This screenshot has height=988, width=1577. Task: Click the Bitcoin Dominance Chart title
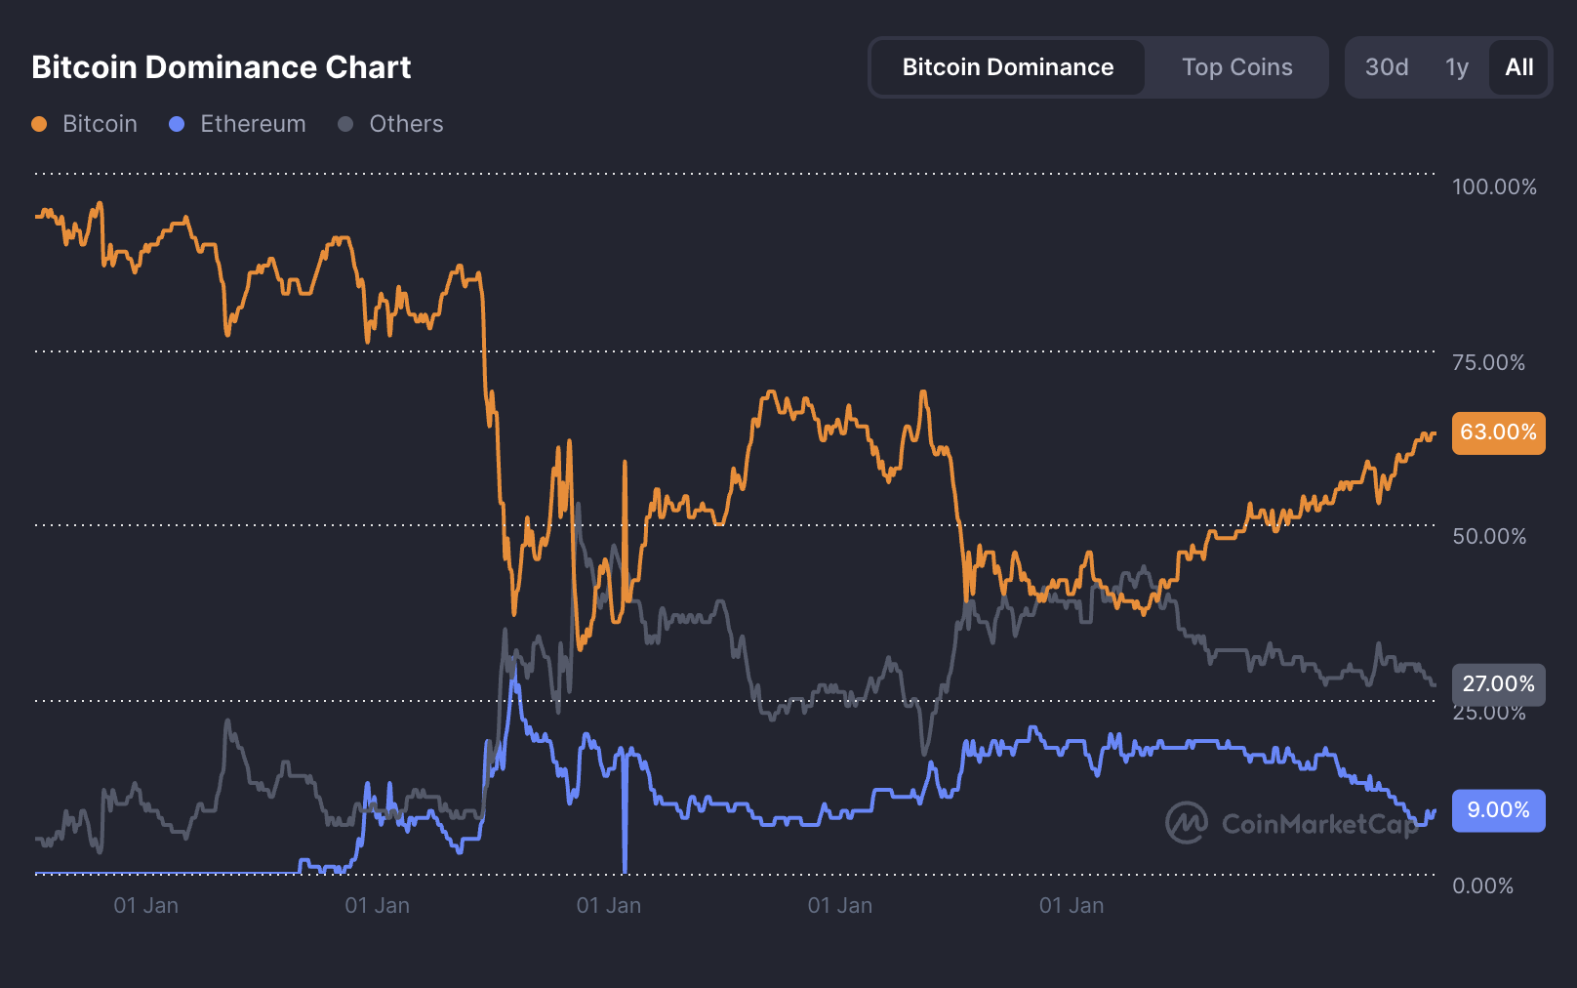[222, 67]
